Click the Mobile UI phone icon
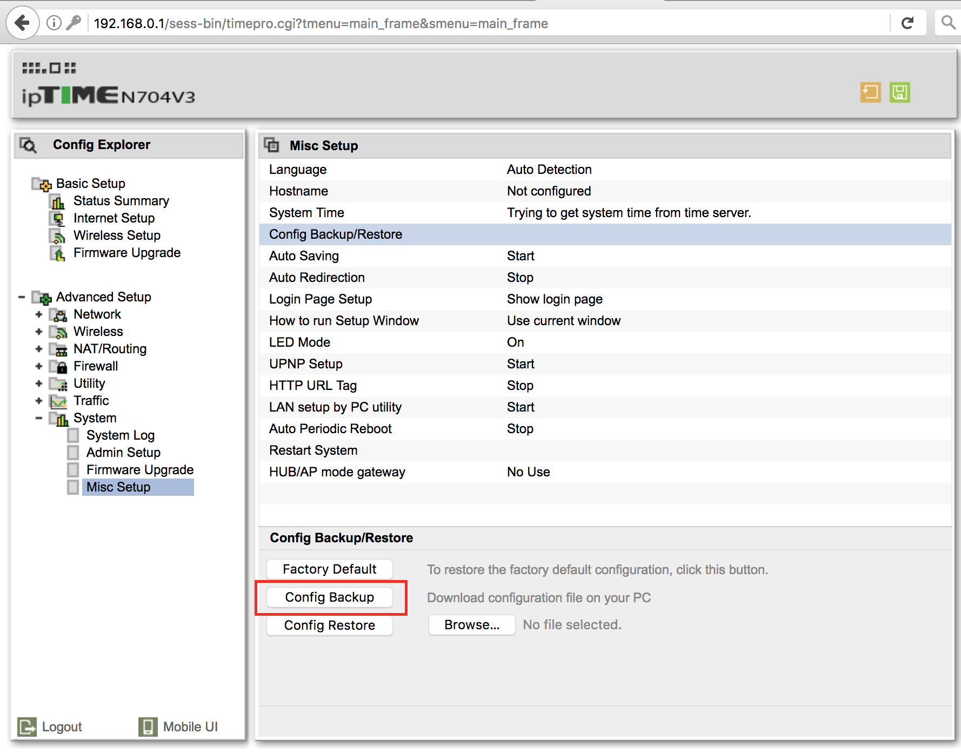The height and width of the screenshot is (754, 961). 148,727
